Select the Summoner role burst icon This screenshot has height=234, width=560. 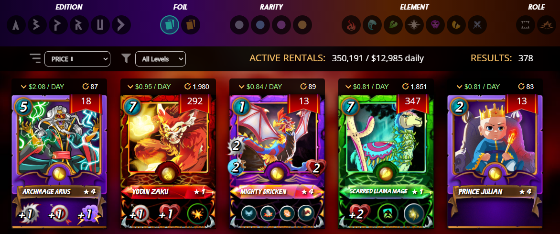547,25
